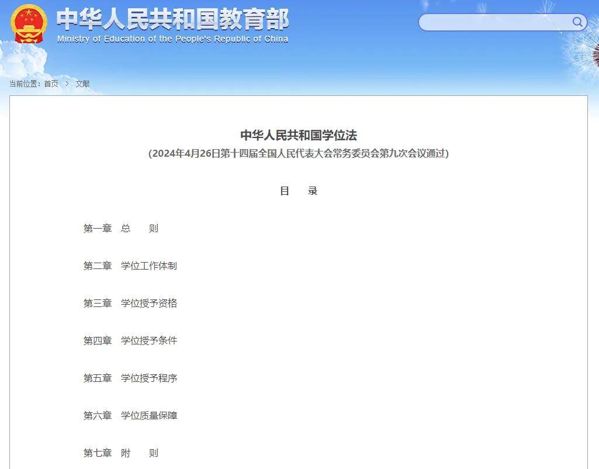Screen dimensions: 599x469
Task: Select 第六章 学位质量保障 entry
Action: coord(130,416)
